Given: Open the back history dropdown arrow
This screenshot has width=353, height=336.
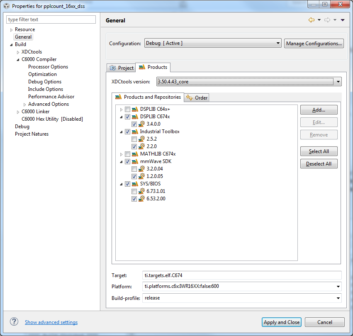Looking at the screenshot, I should click(319, 20).
